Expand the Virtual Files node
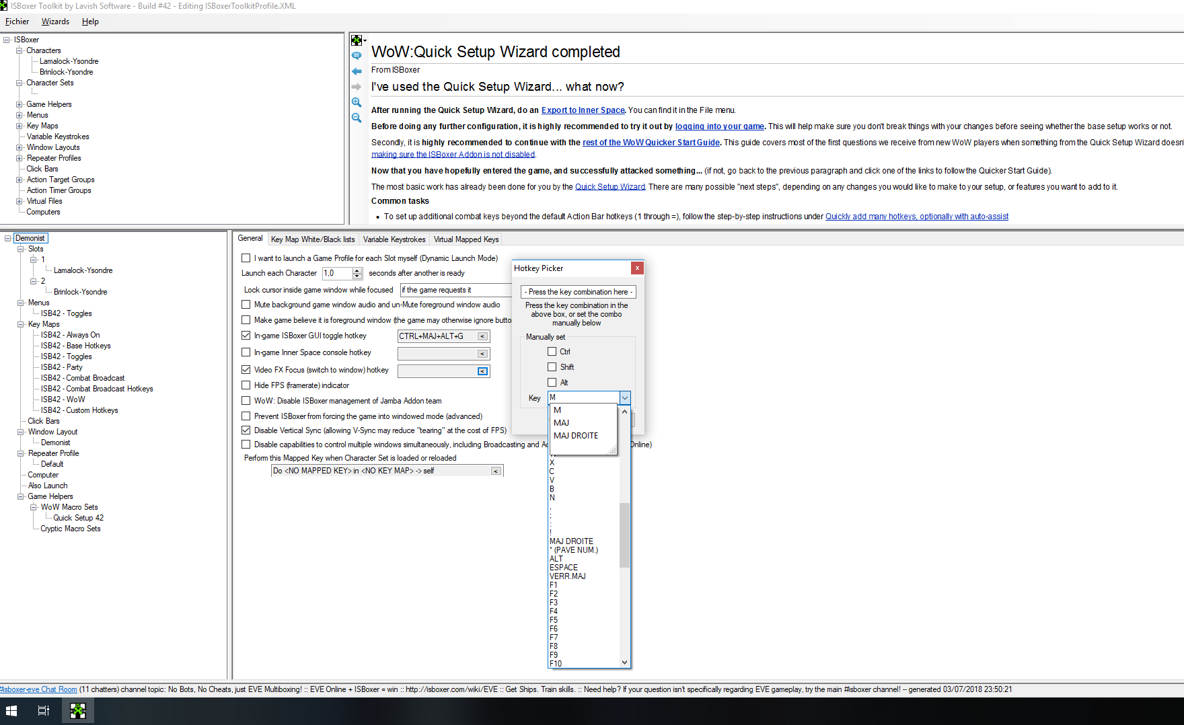Screen dimensions: 1184x725 (x=20, y=201)
